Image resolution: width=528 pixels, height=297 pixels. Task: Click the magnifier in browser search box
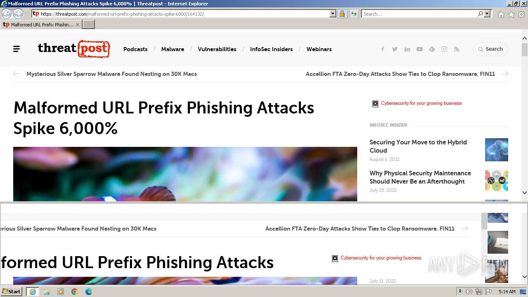pyautogui.click(x=480, y=14)
